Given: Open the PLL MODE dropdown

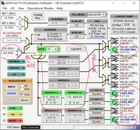Looking at the screenshot, I should 103,14.
